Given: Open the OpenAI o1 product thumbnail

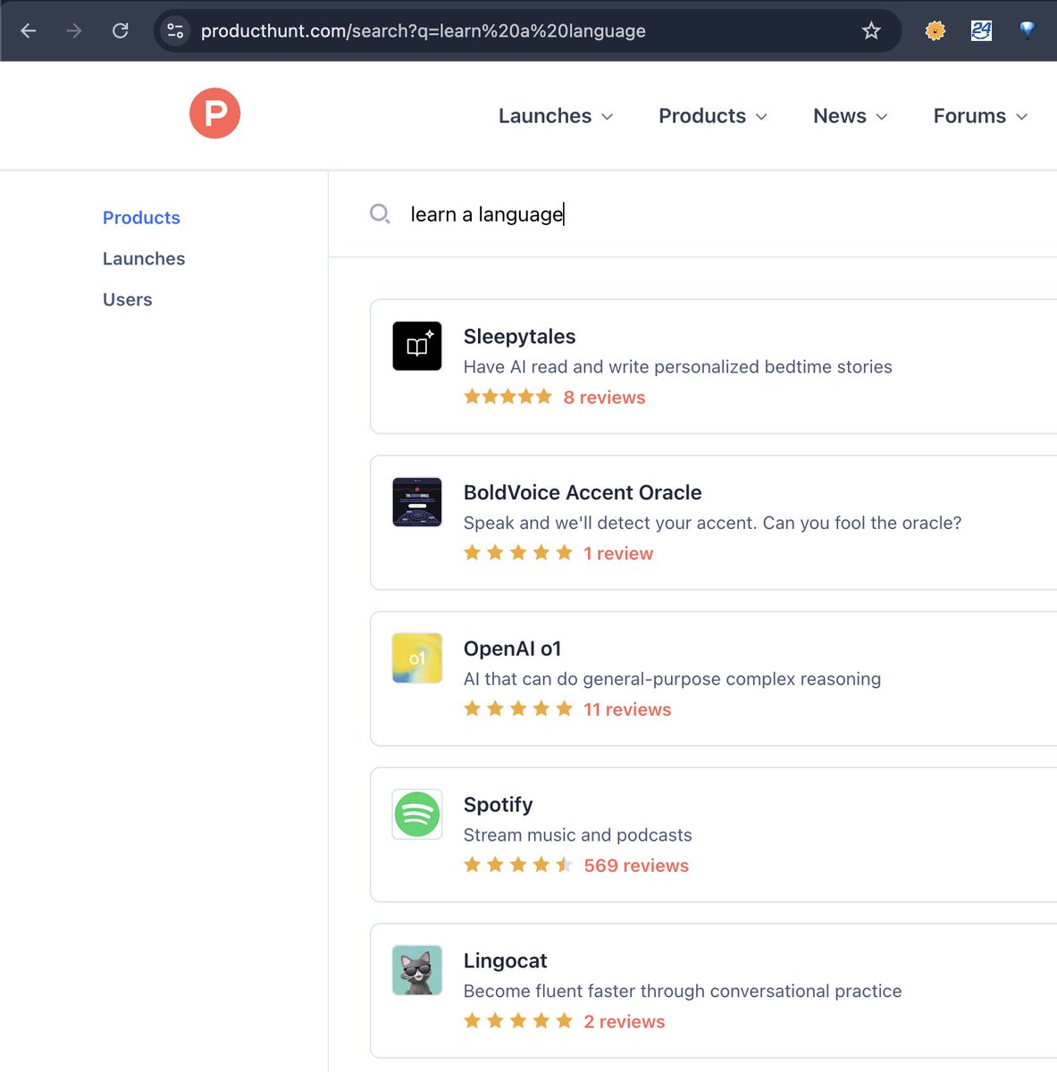Looking at the screenshot, I should coord(417,658).
